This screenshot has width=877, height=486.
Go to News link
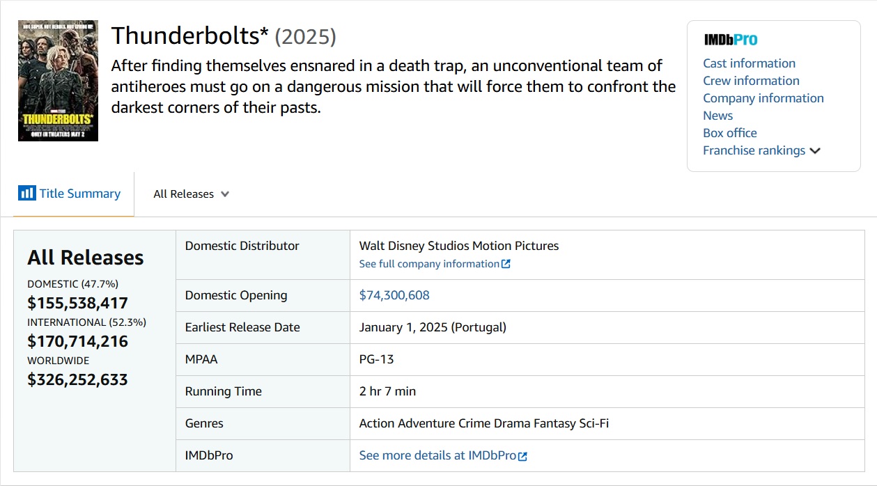coord(717,116)
